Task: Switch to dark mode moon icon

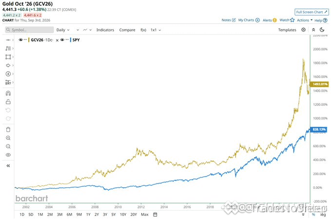Action: (x=322, y=30)
